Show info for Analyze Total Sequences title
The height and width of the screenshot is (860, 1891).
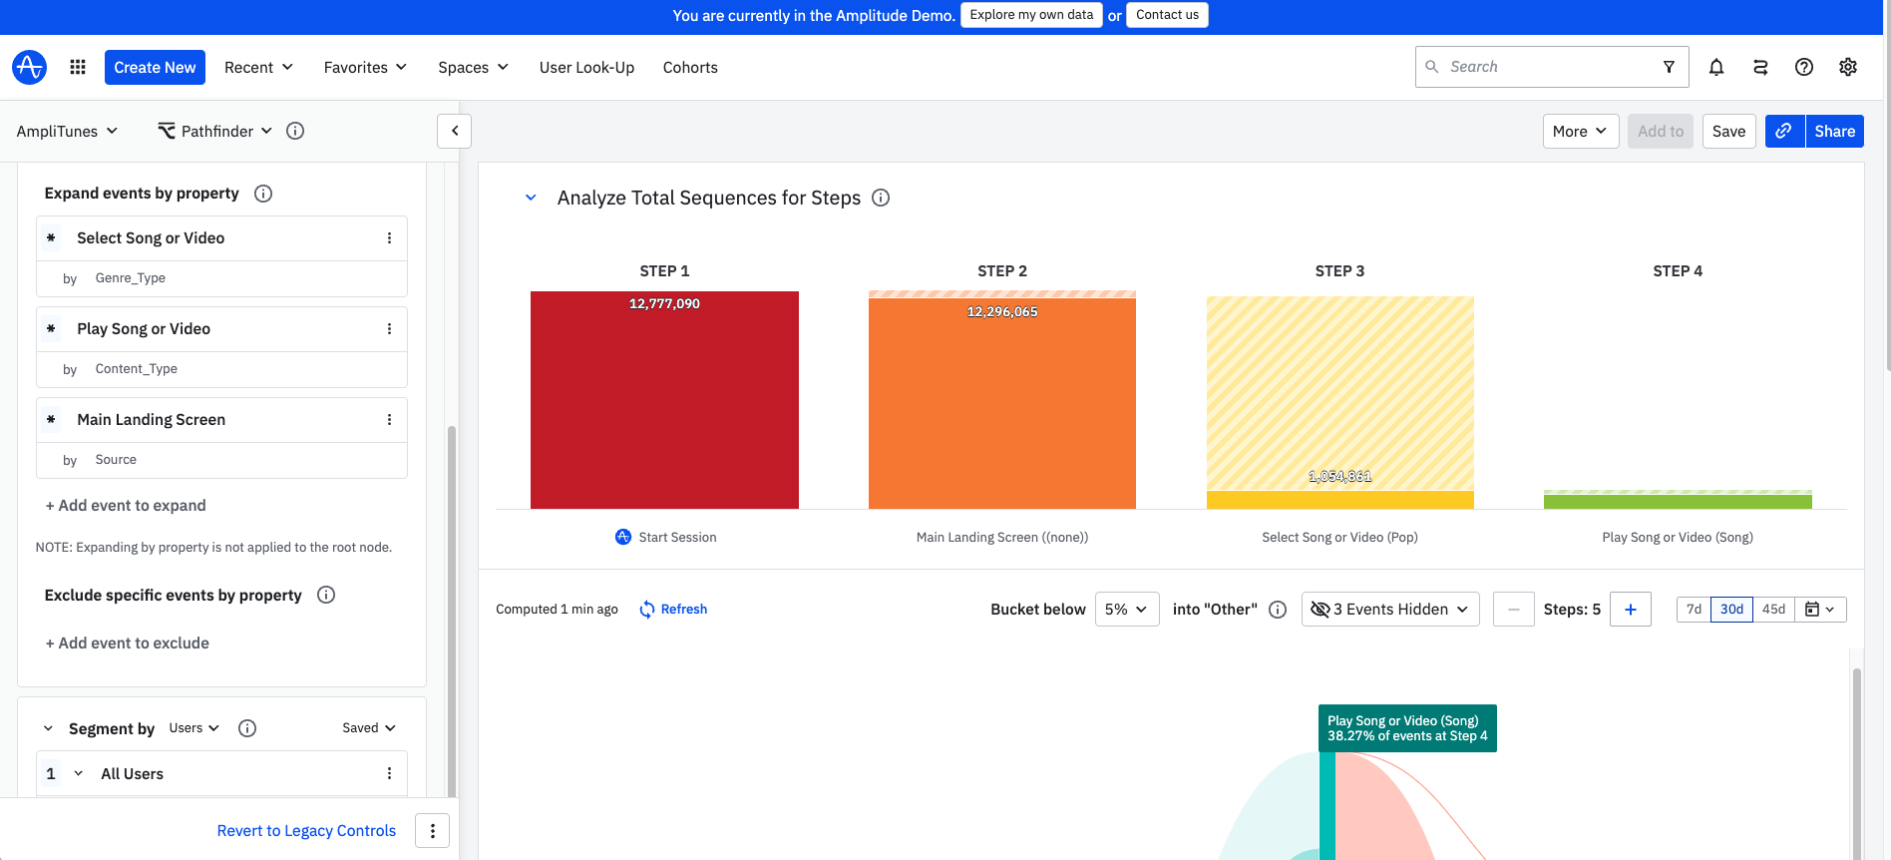[881, 198]
